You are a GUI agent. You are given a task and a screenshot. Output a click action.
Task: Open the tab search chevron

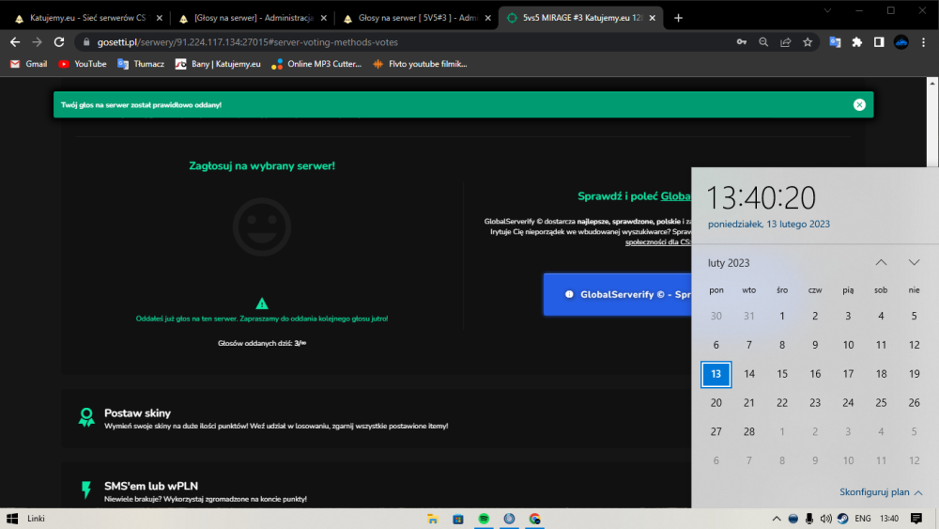tap(827, 10)
